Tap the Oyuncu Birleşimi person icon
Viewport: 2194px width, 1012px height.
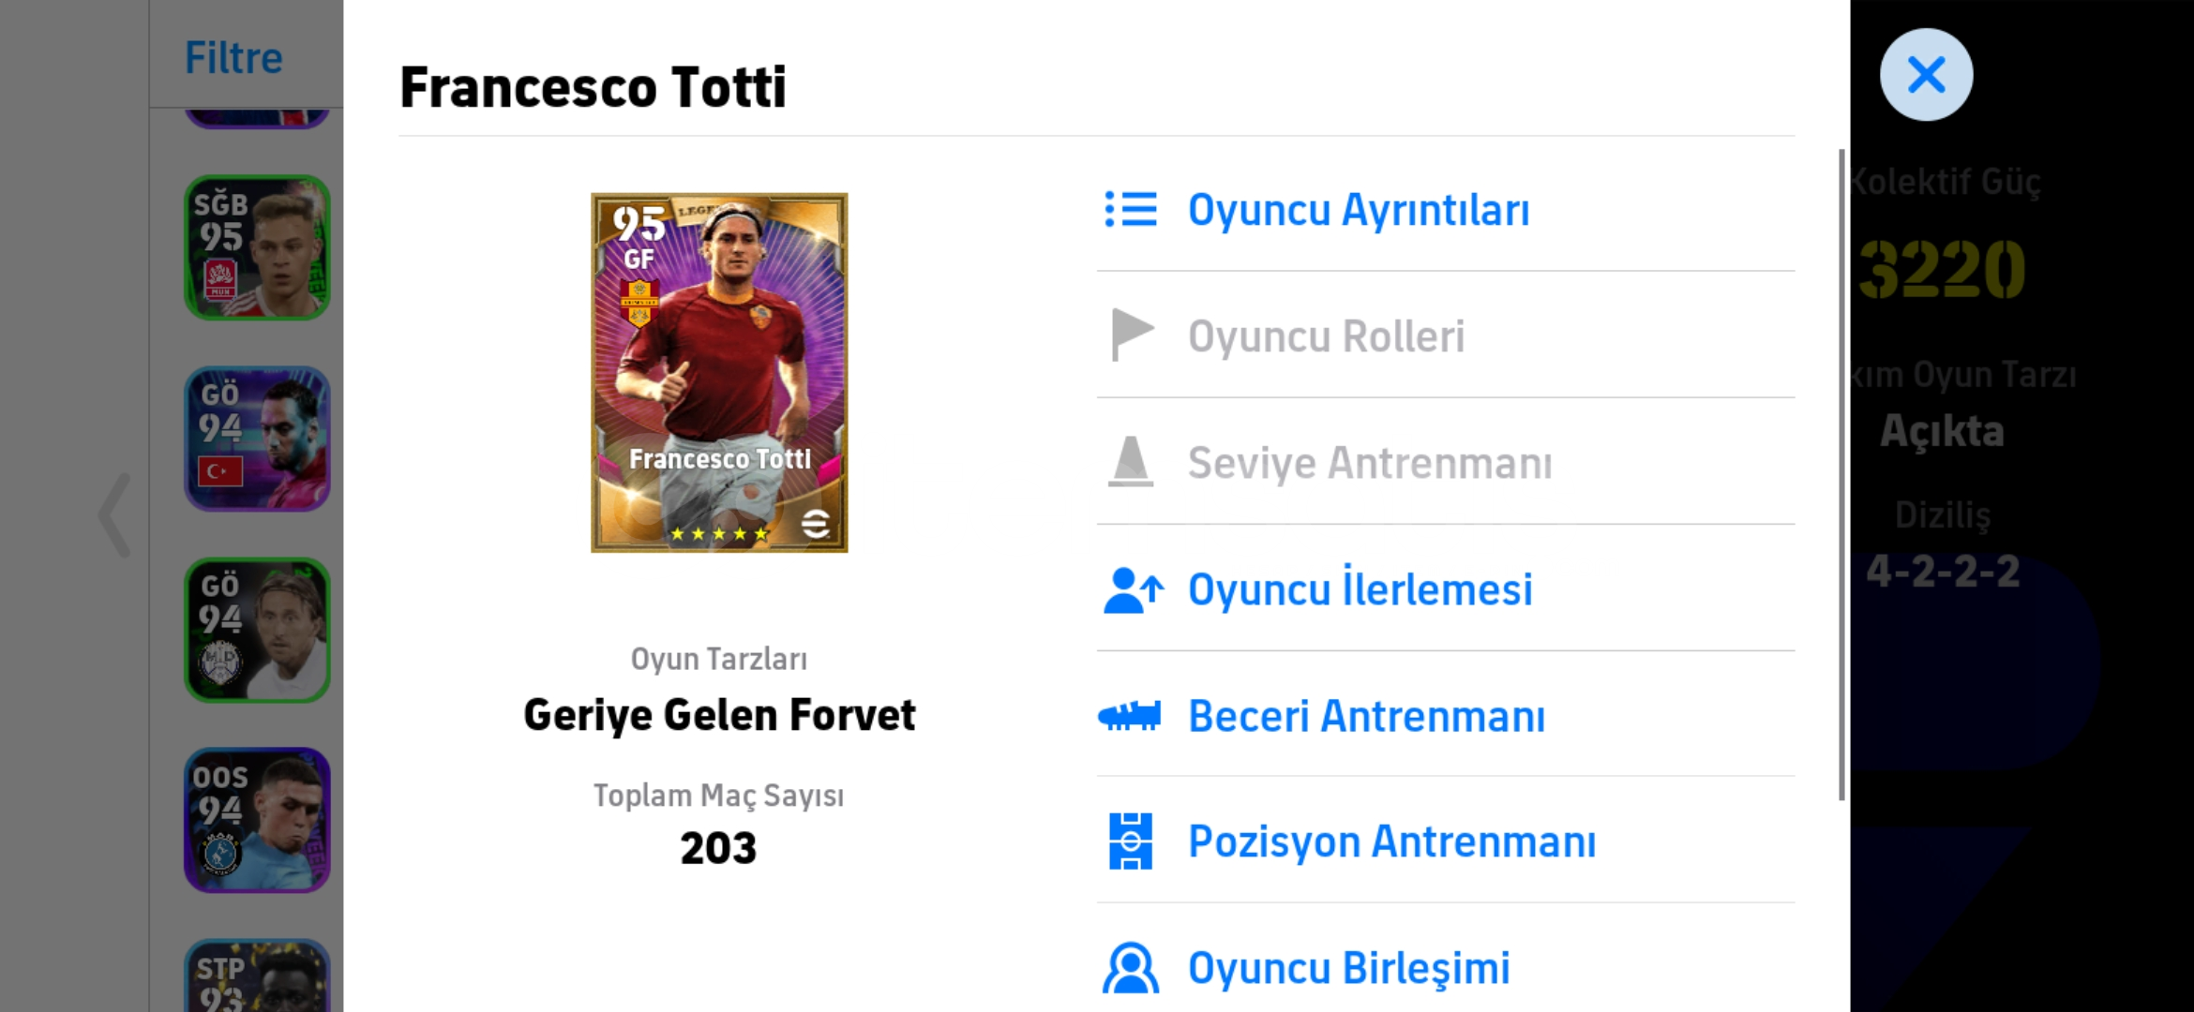point(1131,968)
